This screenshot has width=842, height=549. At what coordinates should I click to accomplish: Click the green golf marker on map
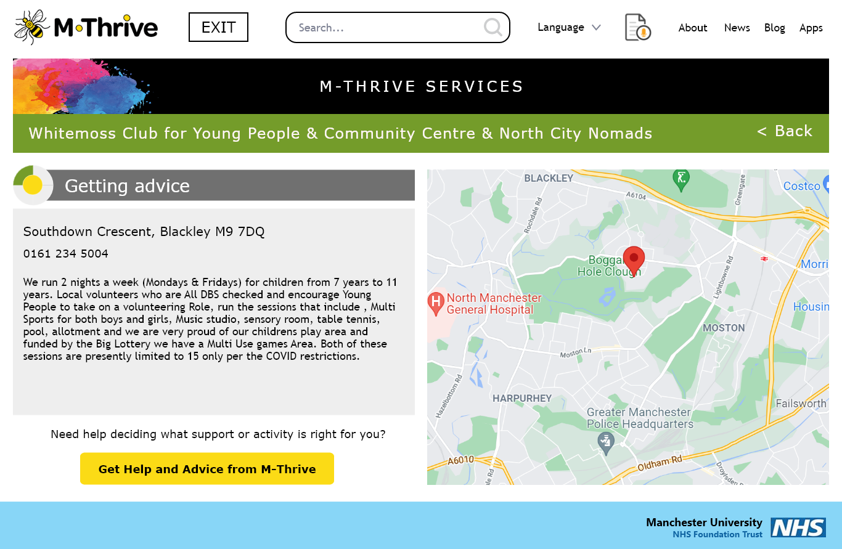pos(681,179)
